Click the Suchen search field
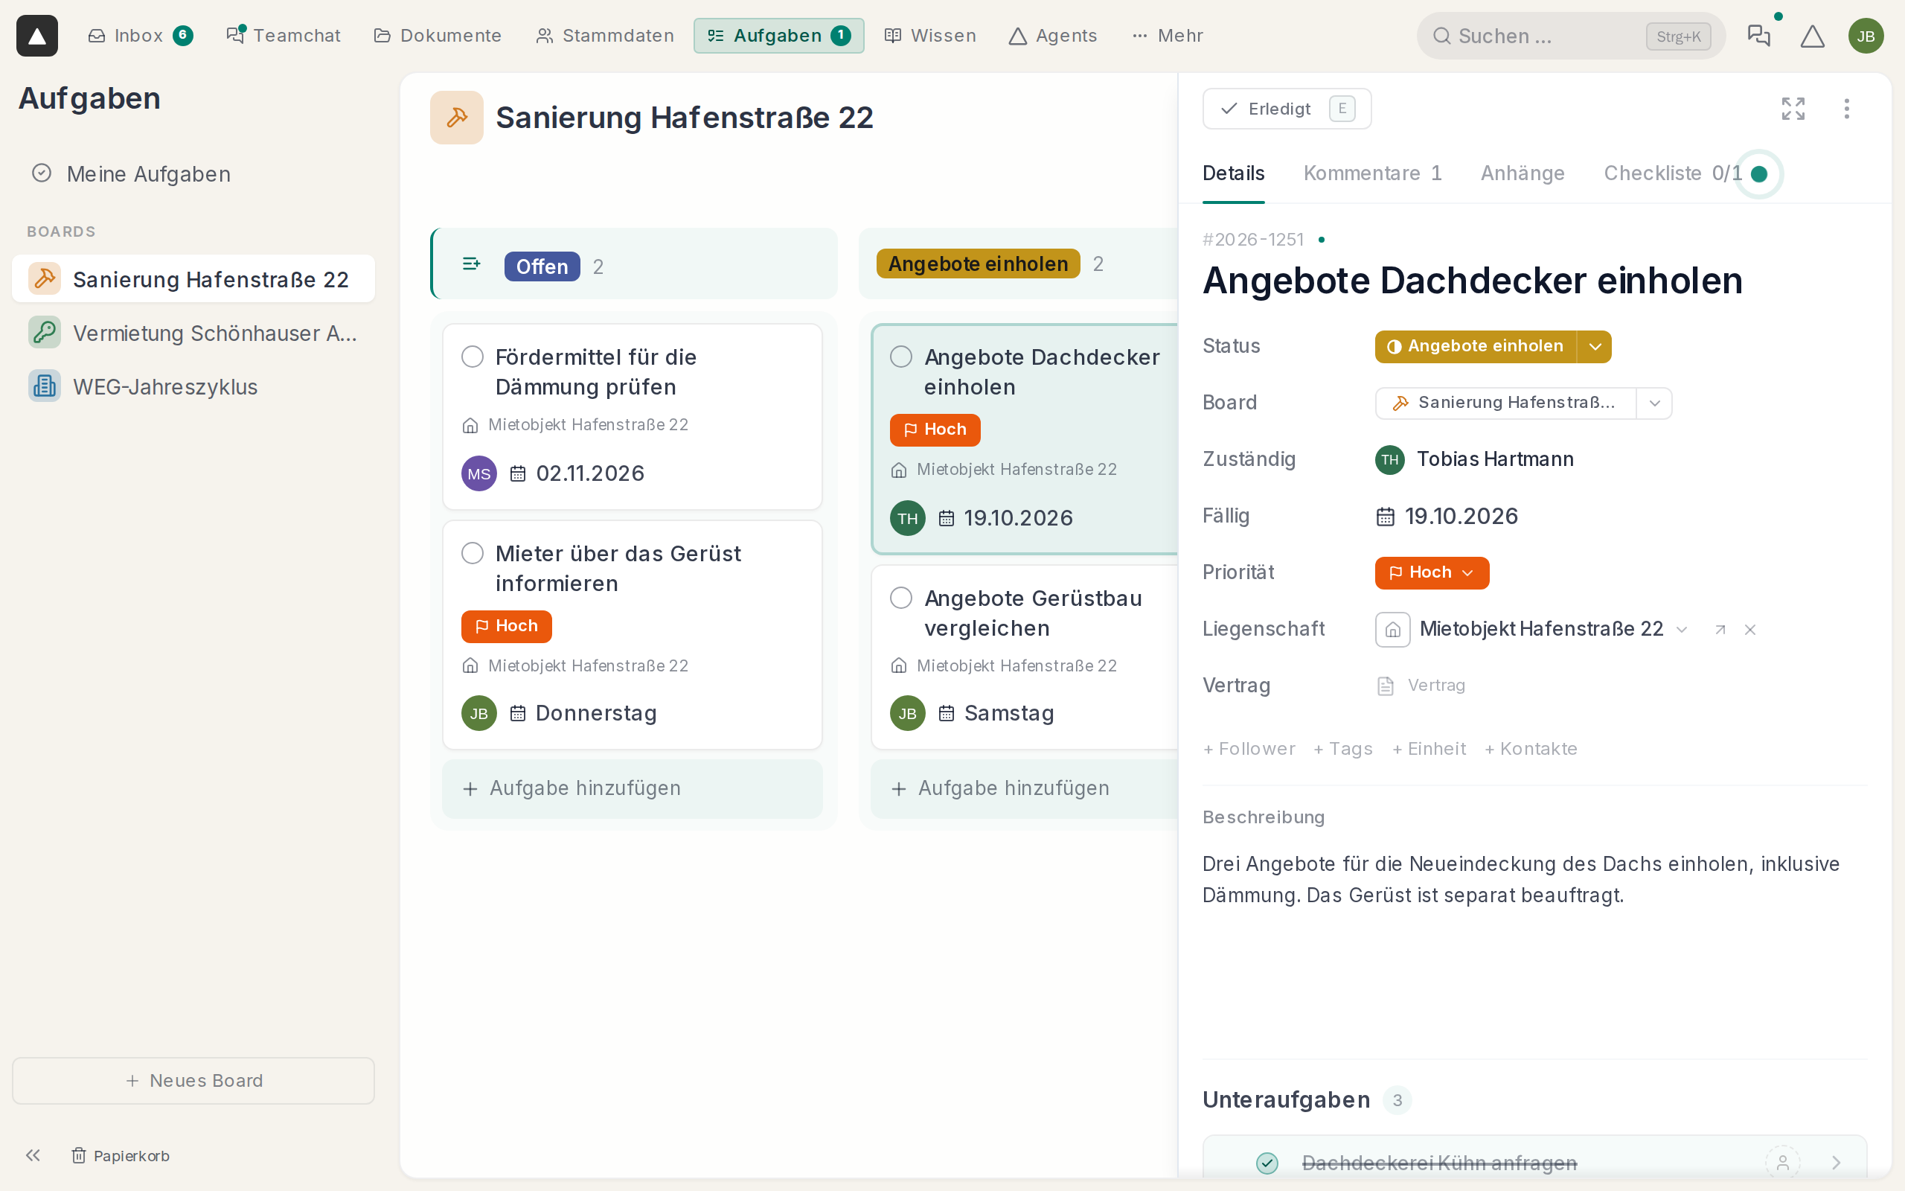 [1570, 36]
